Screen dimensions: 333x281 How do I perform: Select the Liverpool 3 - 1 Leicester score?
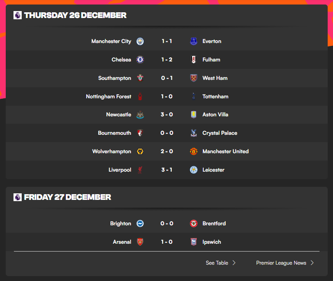click(x=166, y=170)
